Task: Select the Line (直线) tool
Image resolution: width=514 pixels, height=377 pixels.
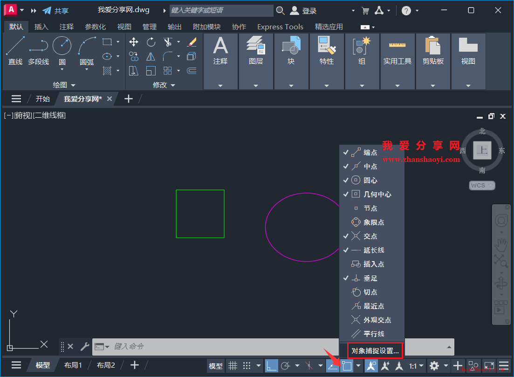Action: tap(15, 51)
